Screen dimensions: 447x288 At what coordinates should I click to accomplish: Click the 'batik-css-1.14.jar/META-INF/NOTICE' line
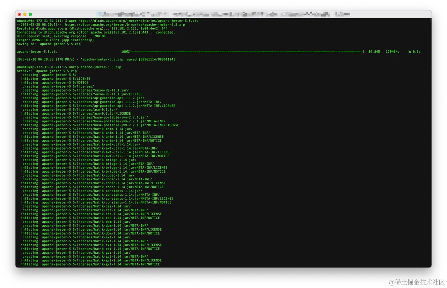(x=90, y=218)
